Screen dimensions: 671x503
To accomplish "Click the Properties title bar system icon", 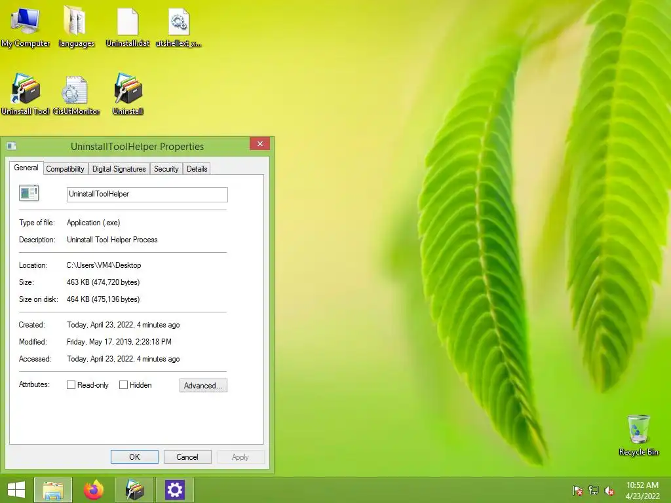I will [12, 146].
